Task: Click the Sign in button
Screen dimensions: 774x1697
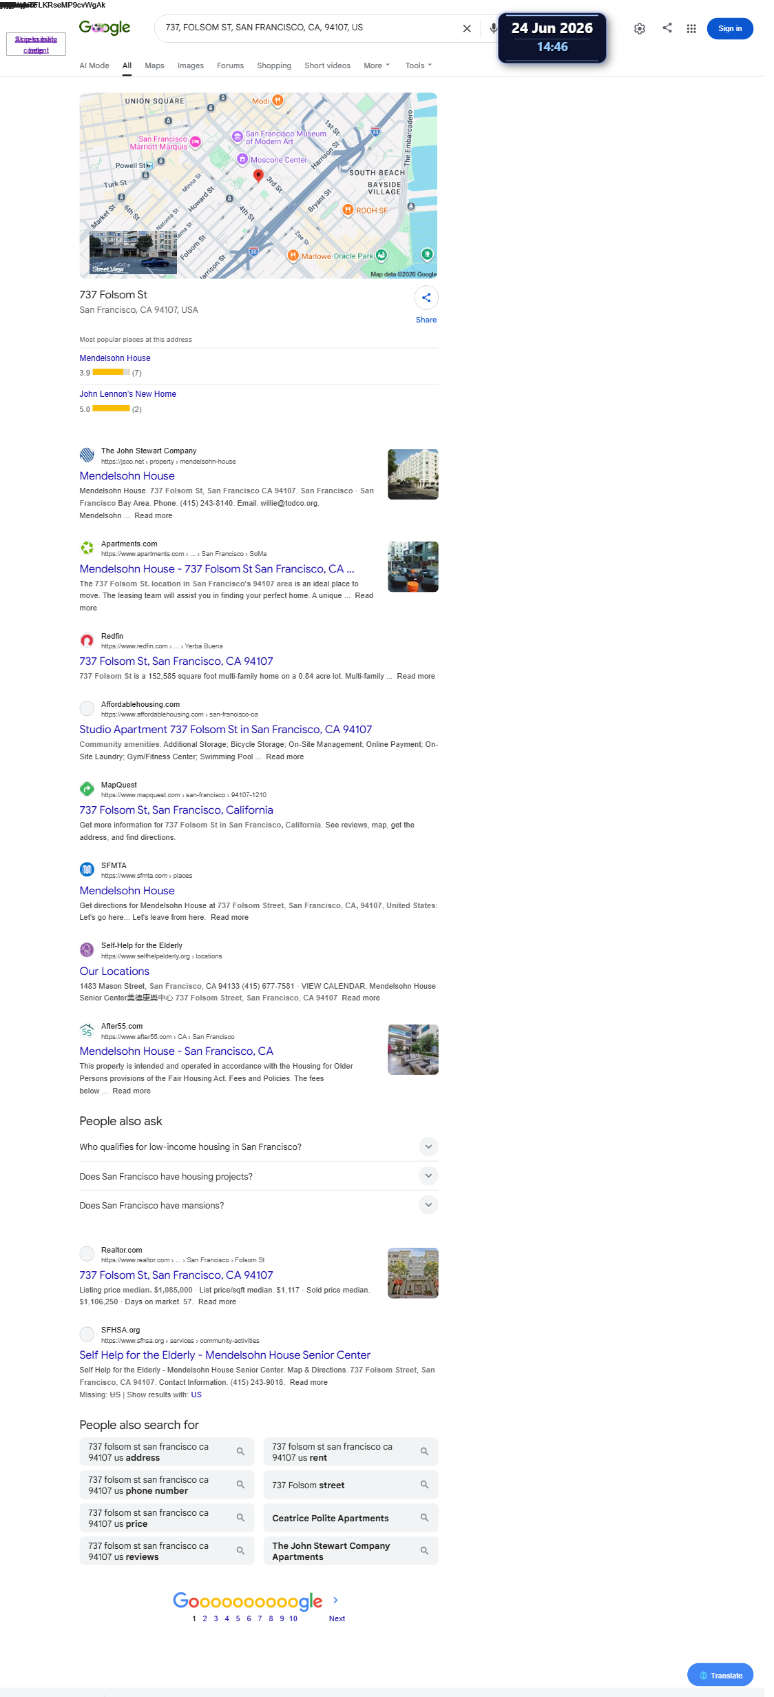Action: (x=730, y=28)
